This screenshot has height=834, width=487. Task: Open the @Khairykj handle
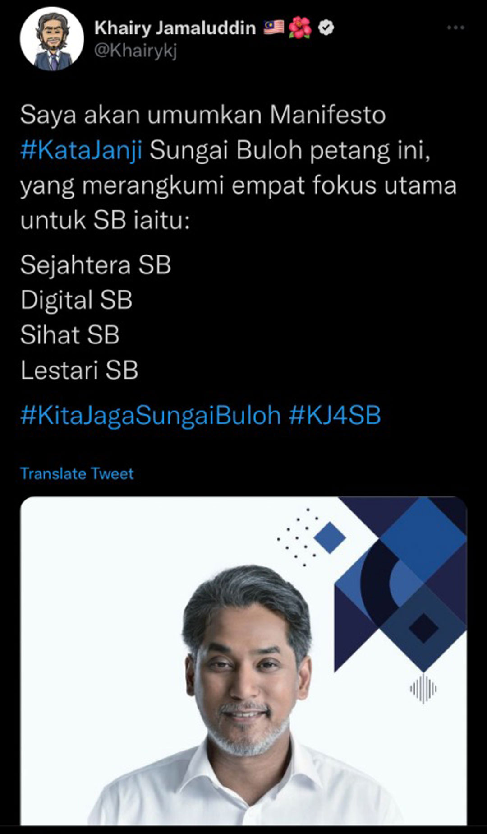pos(135,51)
